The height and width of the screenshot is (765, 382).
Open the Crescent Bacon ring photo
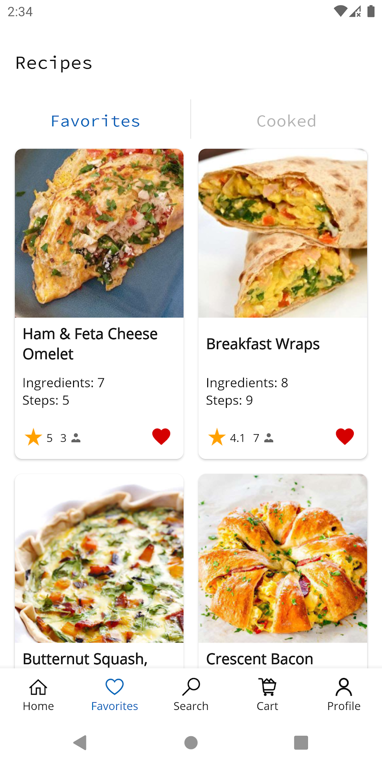coord(283,558)
